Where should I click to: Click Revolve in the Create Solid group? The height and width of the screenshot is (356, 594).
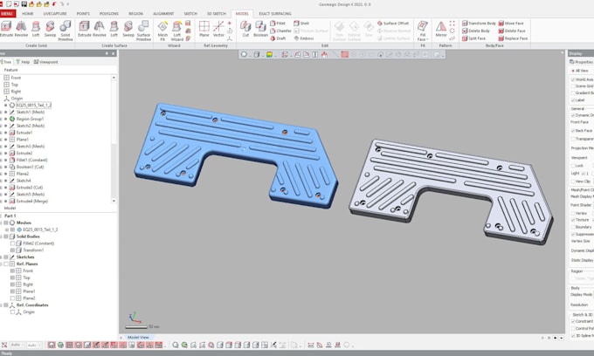tap(21, 29)
